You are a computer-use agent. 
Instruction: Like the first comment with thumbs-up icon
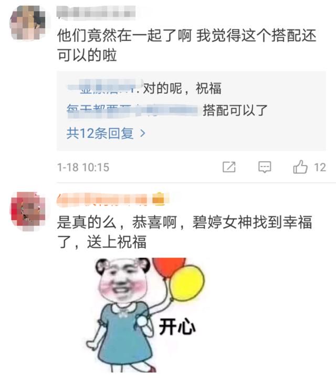click(x=300, y=167)
